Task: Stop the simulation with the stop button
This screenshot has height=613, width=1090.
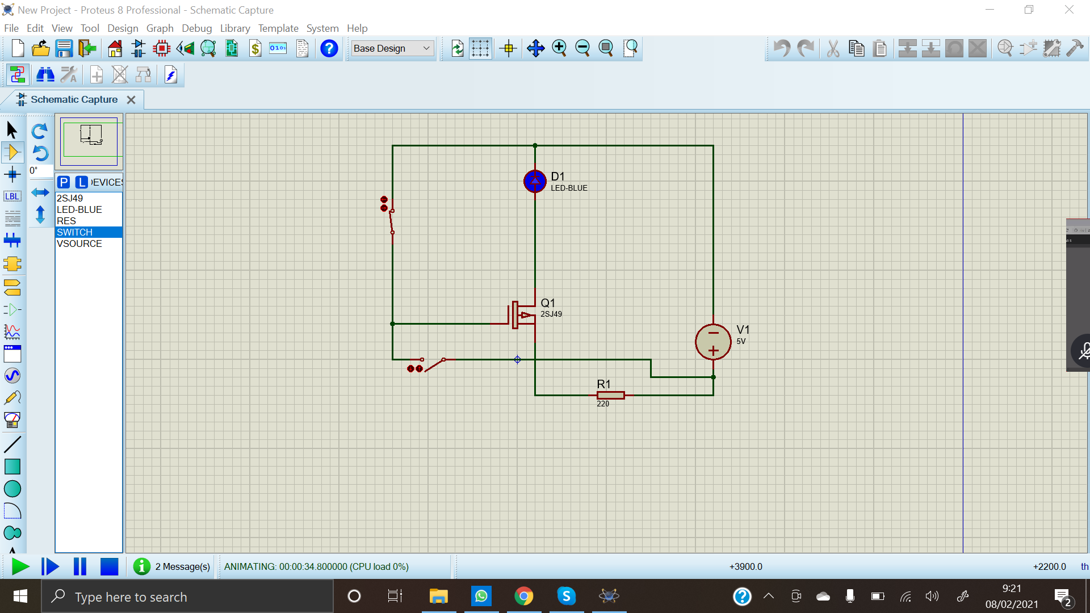Action: click(x=109, y=566)
